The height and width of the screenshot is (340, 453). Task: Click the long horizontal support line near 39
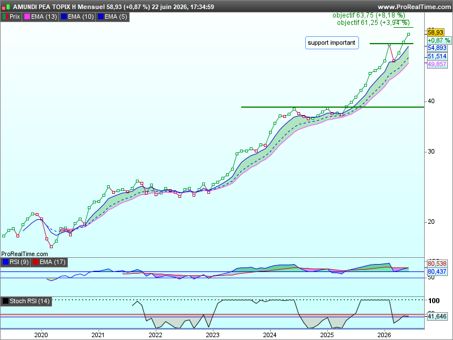(x=332, y=107)
